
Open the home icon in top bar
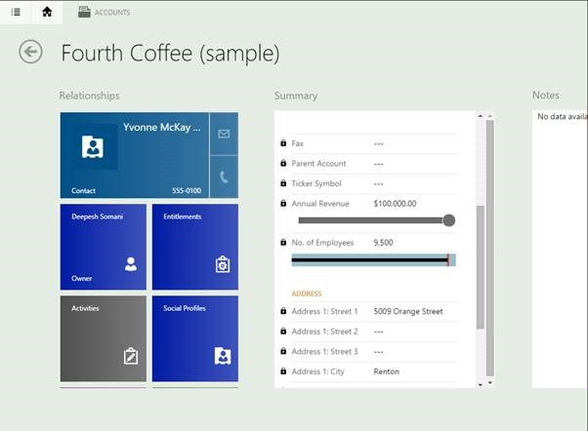click(x=47, y=12)
